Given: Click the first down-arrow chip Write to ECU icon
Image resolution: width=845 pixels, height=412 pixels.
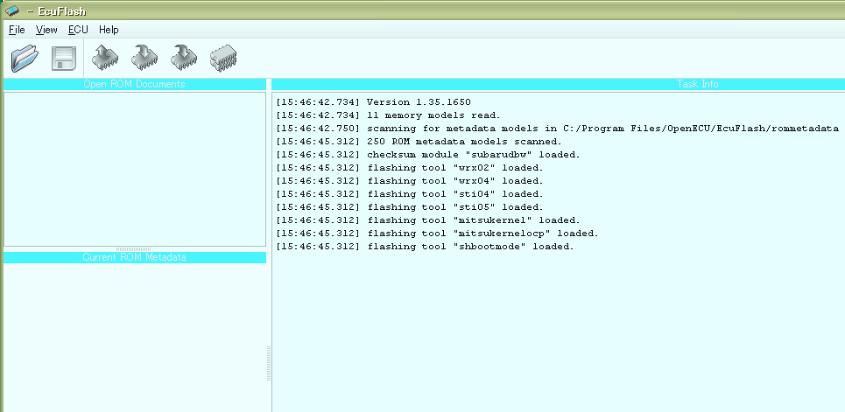Looking at the screenshot, I should tap(144, 59).
